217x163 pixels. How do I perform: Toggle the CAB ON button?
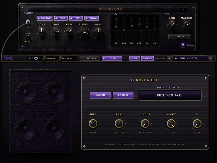(x=100, y=95)
